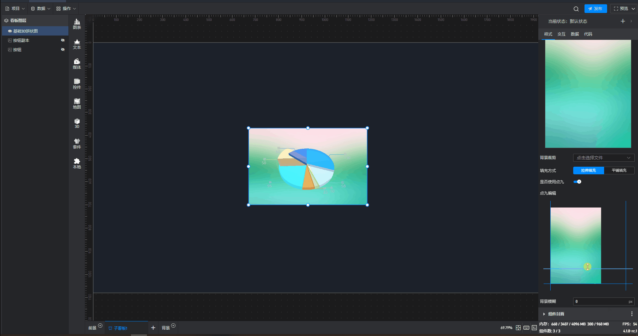Click the search magnifier icon
Image resolution: width=638 pixels, height=336 pixels.
point(576,9)
